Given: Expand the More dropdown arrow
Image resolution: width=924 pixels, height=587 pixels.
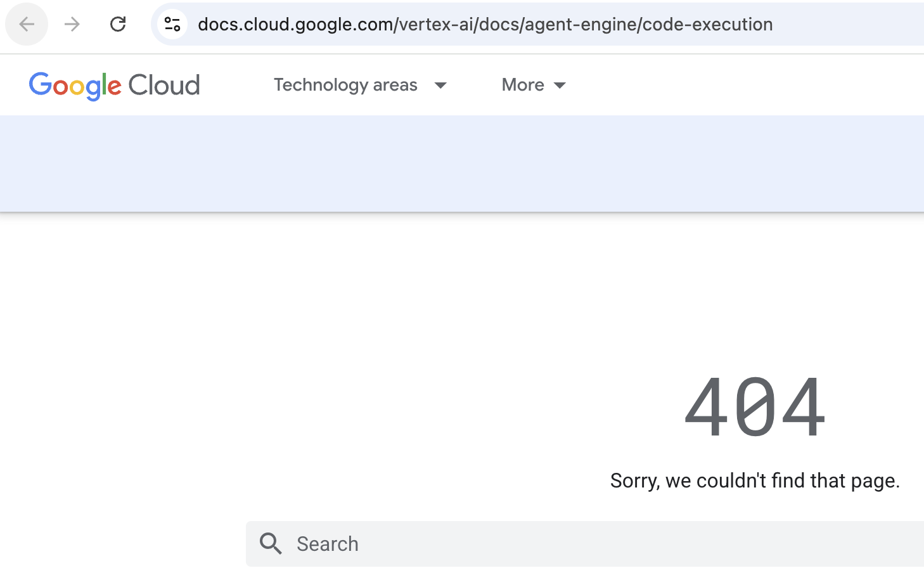Looking at the screenshot, I should tap(560, 85).
